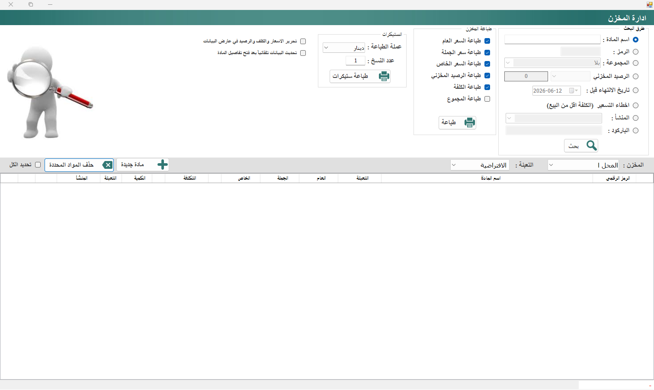
Task: Select الرصيد المخزني search radio button
Action: coord(635,76)
